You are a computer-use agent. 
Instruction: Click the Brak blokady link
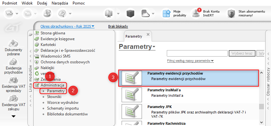[x=118, y=26]
